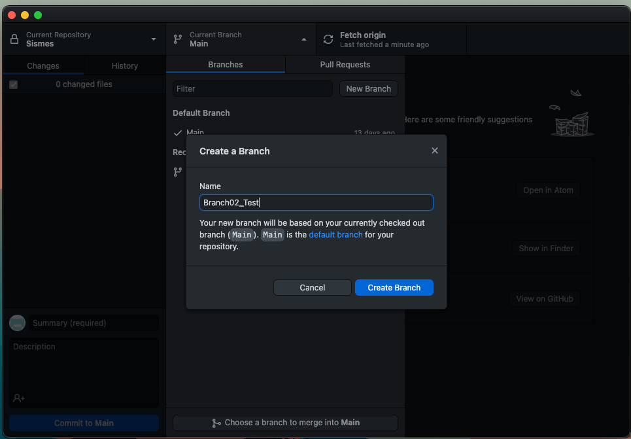The width and height of the screenshot is (631, 439).
Task: Click the green maximize window button
Action: [38, 15]
